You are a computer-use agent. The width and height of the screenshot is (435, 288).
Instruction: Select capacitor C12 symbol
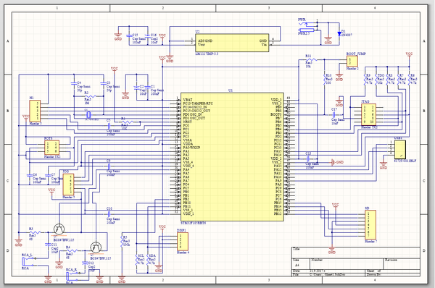point(85,263)
